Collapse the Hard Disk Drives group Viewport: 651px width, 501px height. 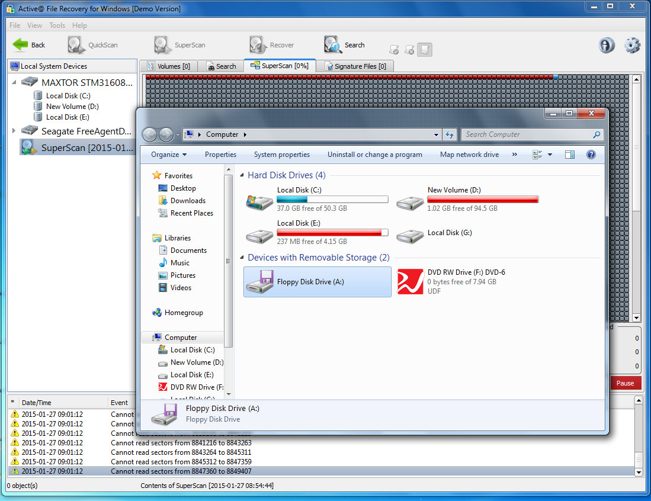242,175
